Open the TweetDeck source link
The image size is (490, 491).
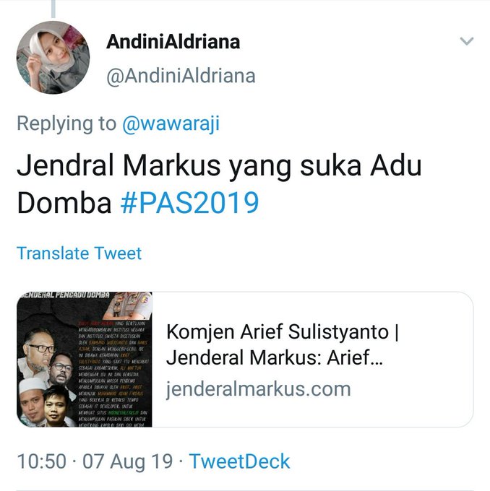(x=239, y=461)
